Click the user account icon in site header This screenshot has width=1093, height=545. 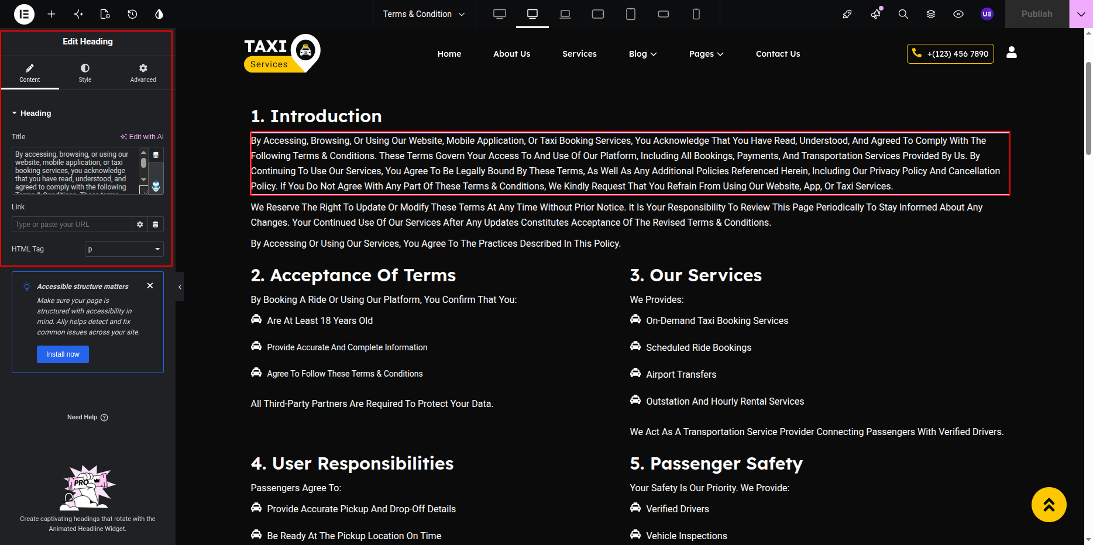(x=1012, y=53)
